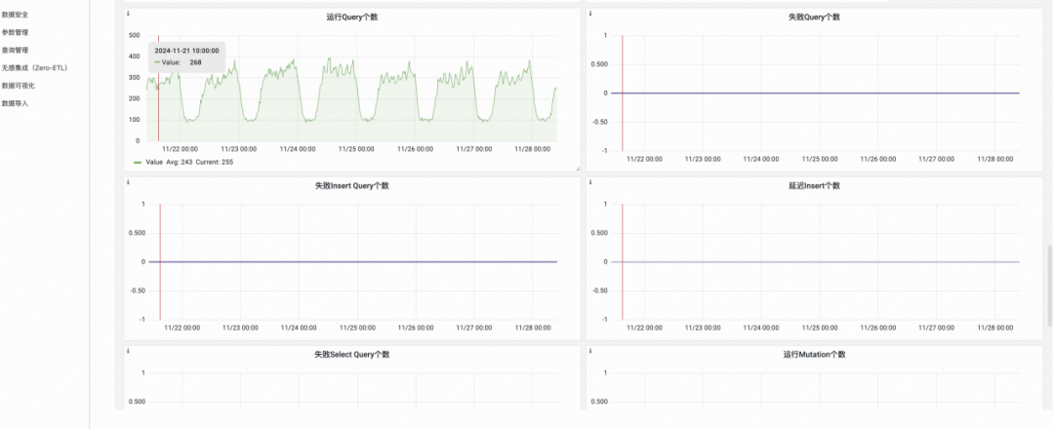Select 数据导入 in the sidebar
Image resolution: width=1054 pixels, height=429 pixels.
point(15,103)
